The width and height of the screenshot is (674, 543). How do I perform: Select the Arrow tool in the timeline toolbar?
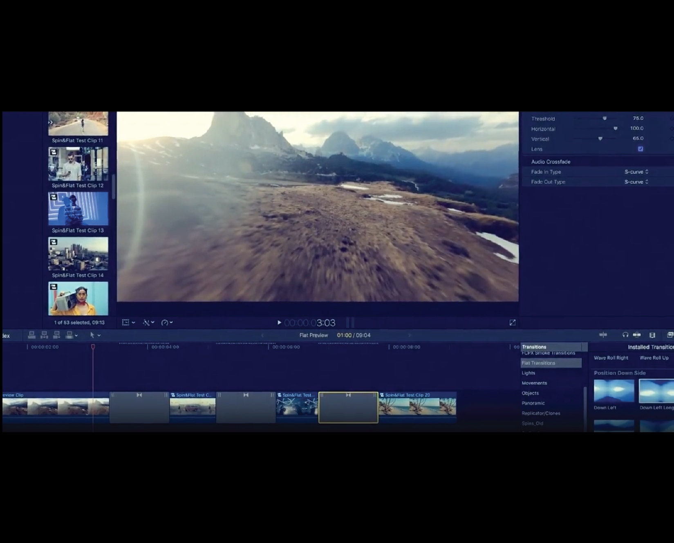click(x=93, y=335)
